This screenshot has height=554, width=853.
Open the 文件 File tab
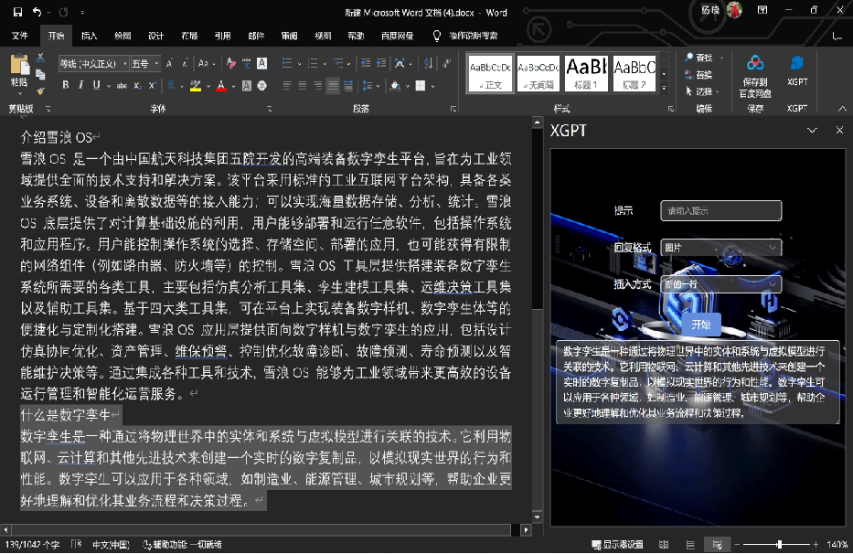click(19, 36)
